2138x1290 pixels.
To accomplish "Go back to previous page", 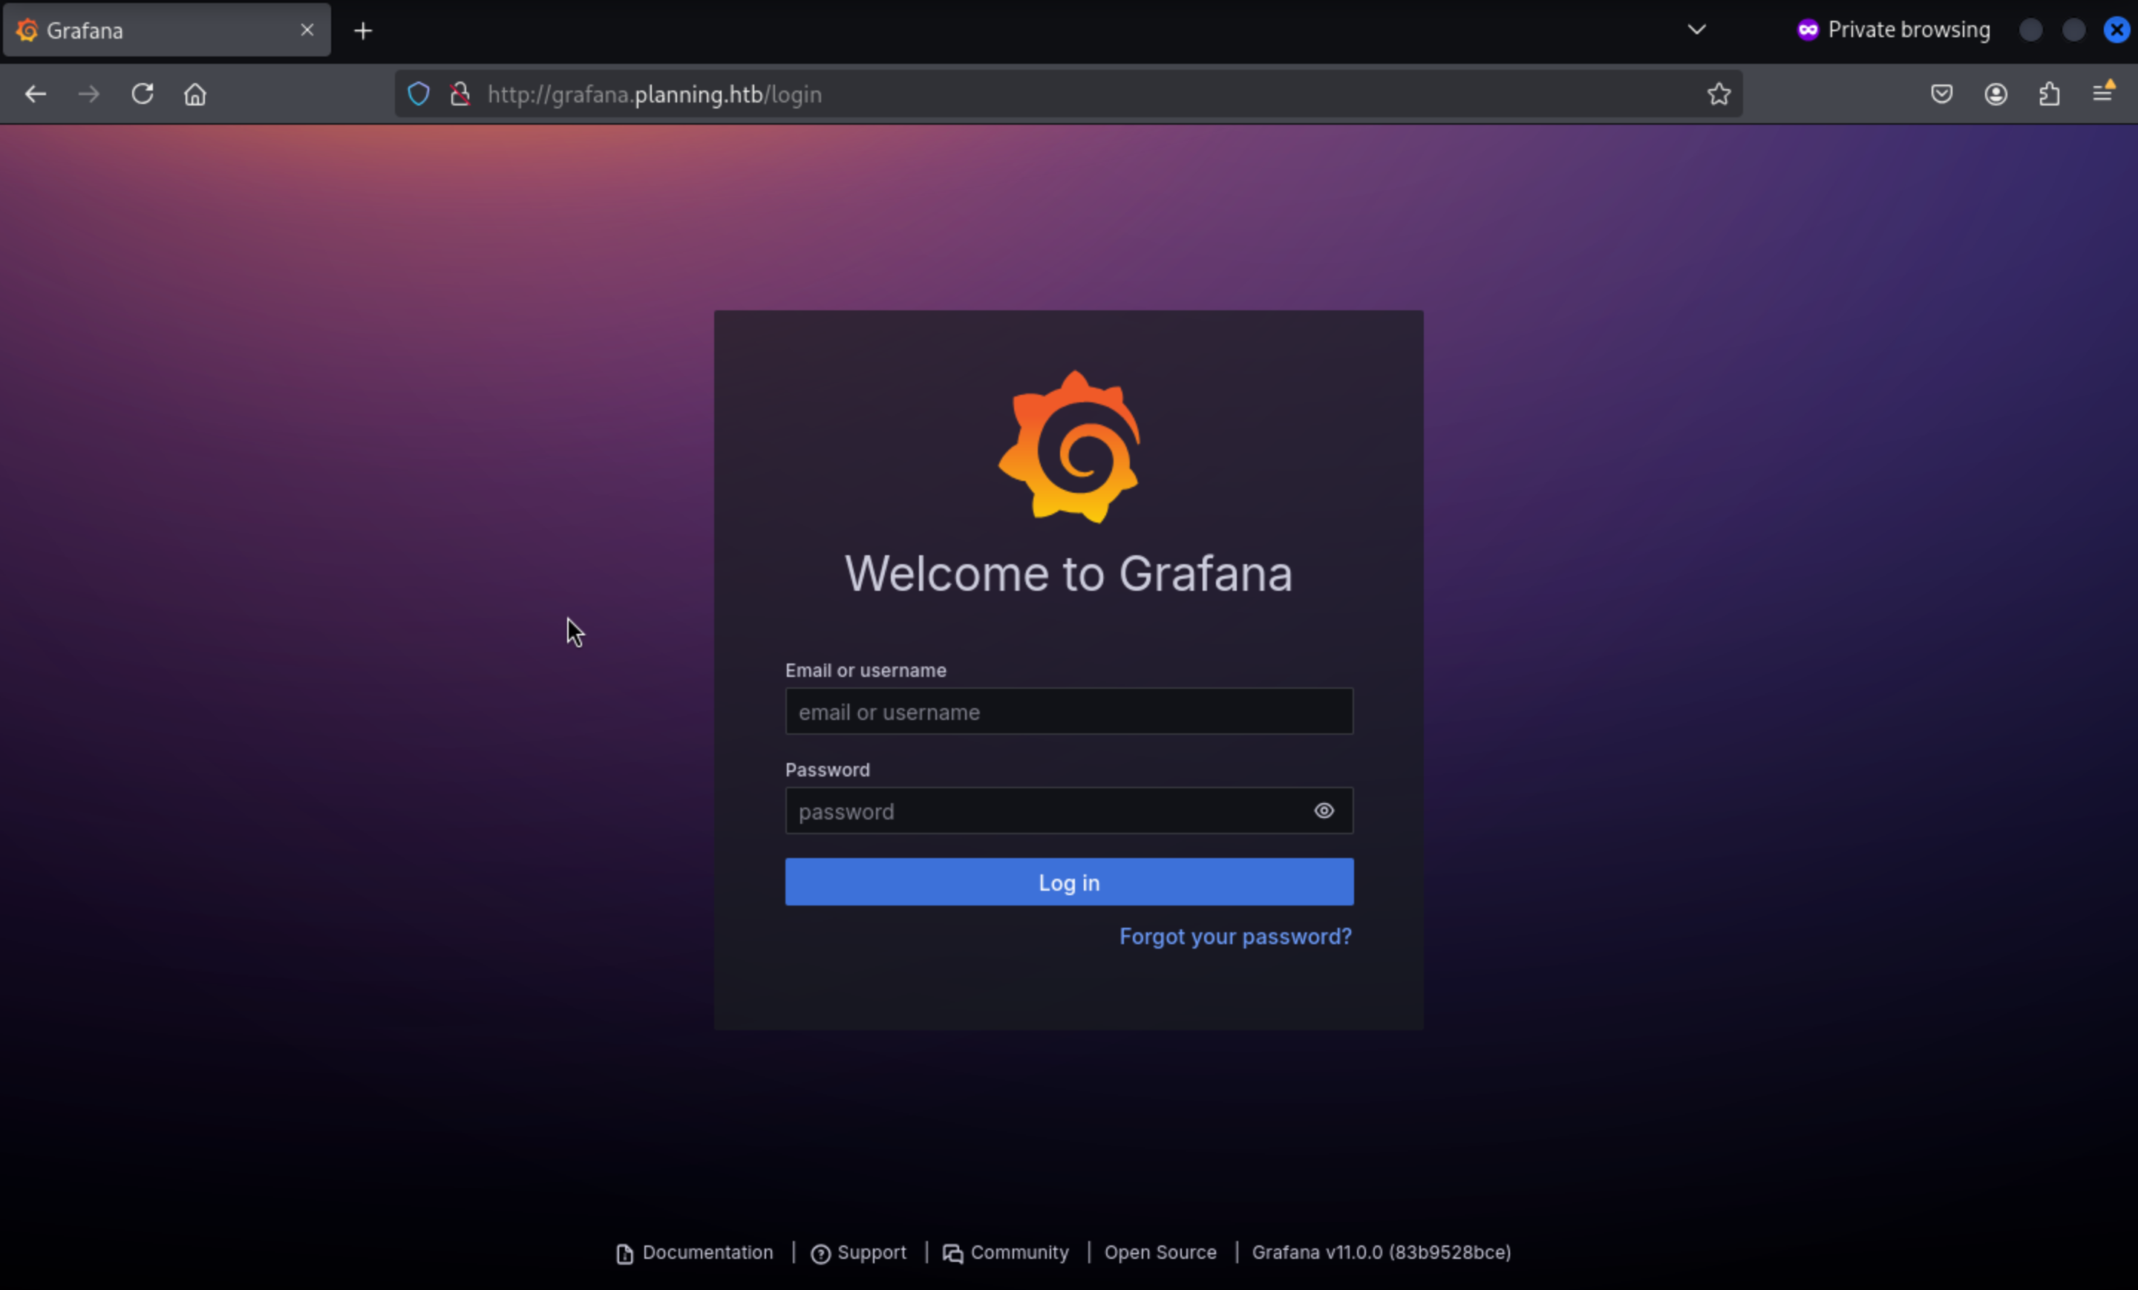I will 36,94.
